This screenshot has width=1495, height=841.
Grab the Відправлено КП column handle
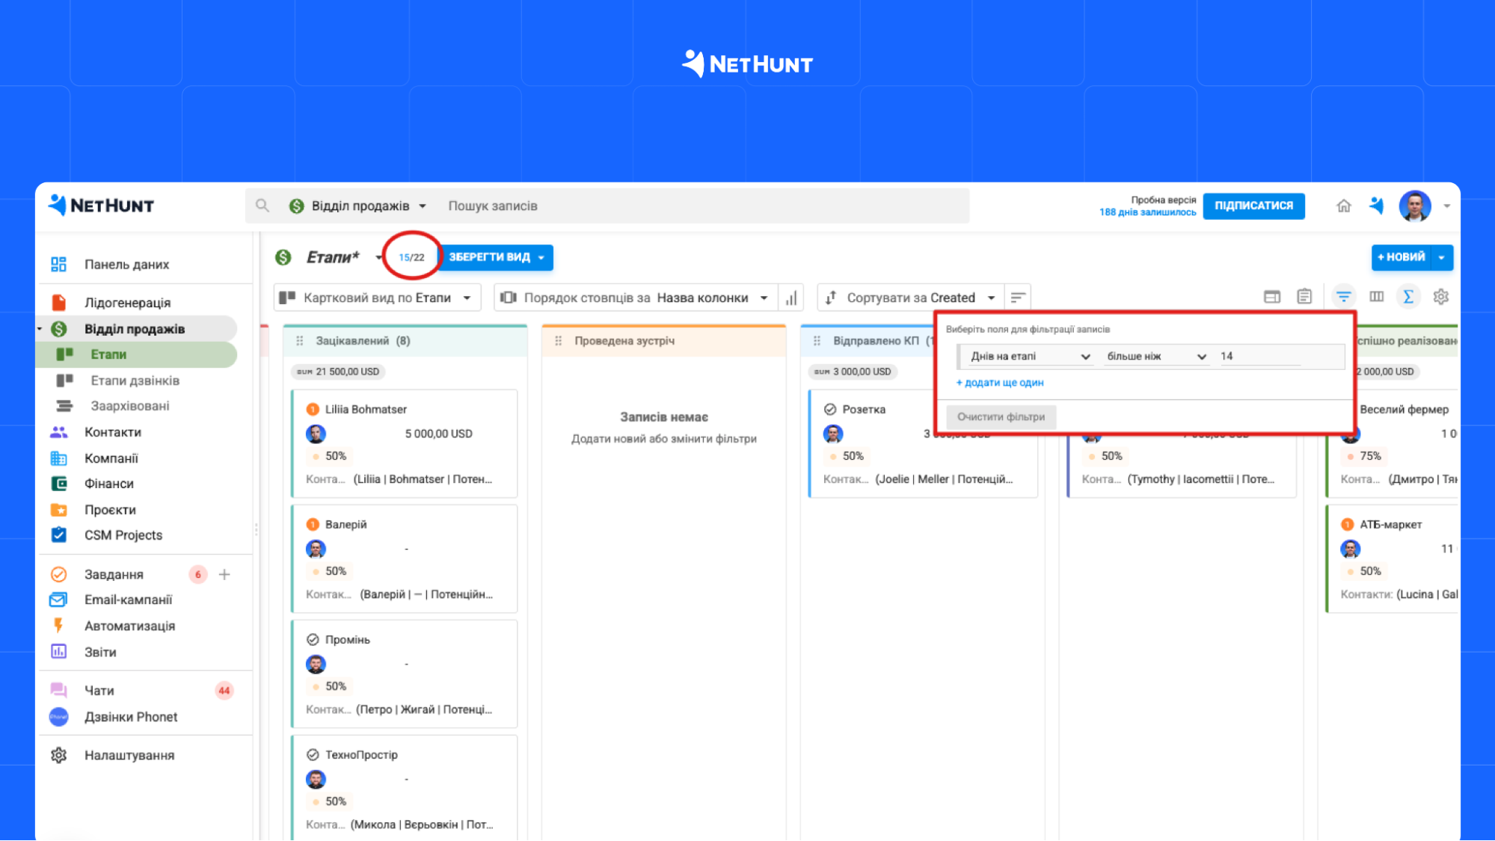pos(817,341)
